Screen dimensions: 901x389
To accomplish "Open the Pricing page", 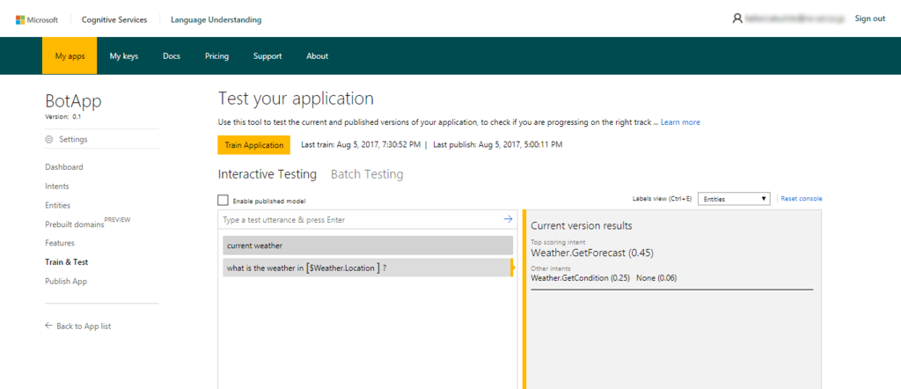I will click(x=216, y=55).
